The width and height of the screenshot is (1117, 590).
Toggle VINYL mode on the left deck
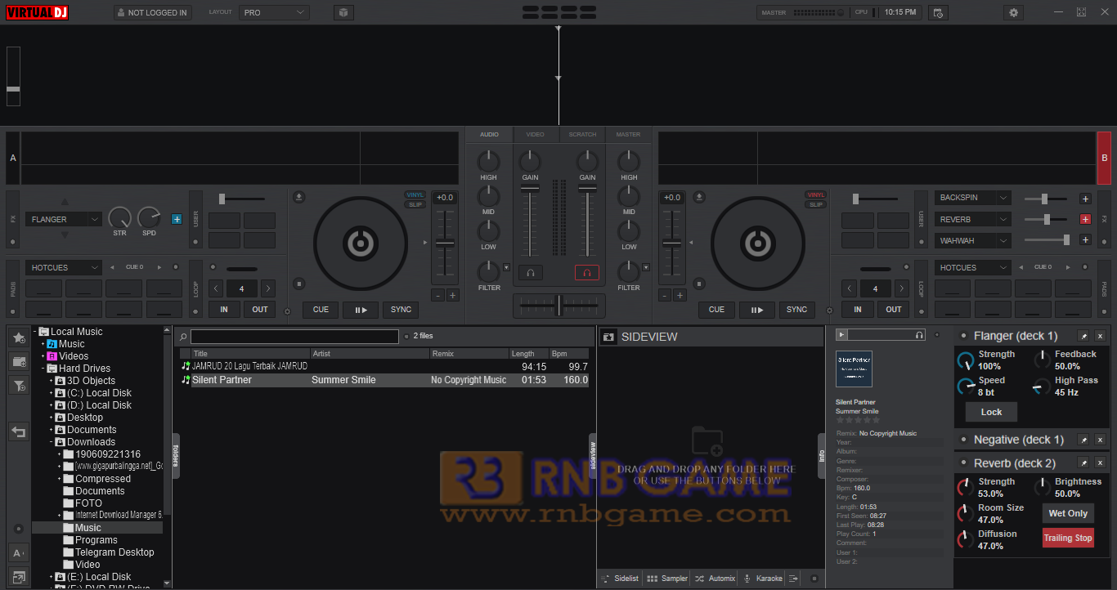pyautogui.click(x=415, y=194)
